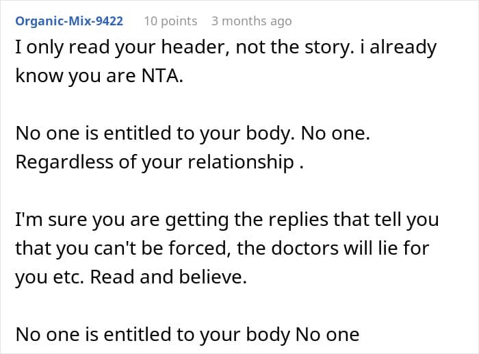Click the line 'that you can't be forced'
This screenshot has height=354, width=479.
pos(222,249)
